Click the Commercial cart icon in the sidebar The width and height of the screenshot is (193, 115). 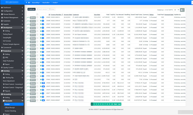pyautogui.click(x=2, y=47)
